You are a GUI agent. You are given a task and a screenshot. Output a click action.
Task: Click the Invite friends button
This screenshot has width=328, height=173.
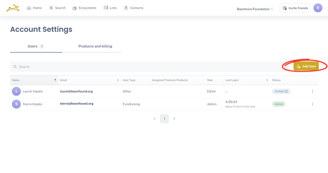pos(295,8)
